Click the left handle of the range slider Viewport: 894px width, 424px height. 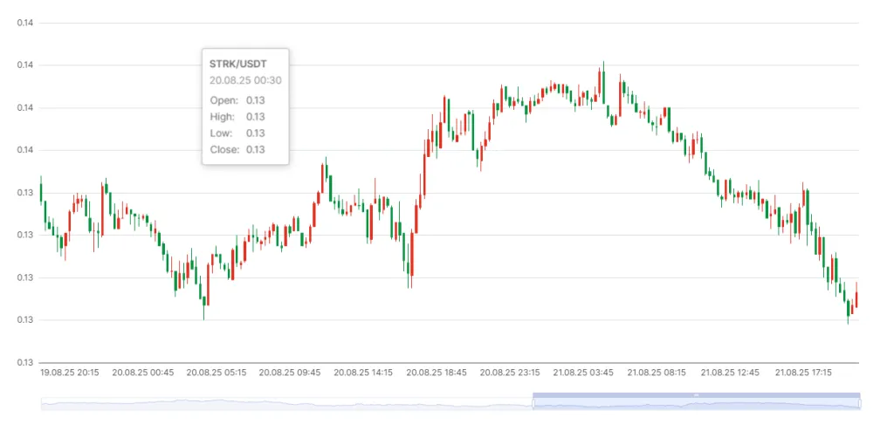click(x=533, y=403)
